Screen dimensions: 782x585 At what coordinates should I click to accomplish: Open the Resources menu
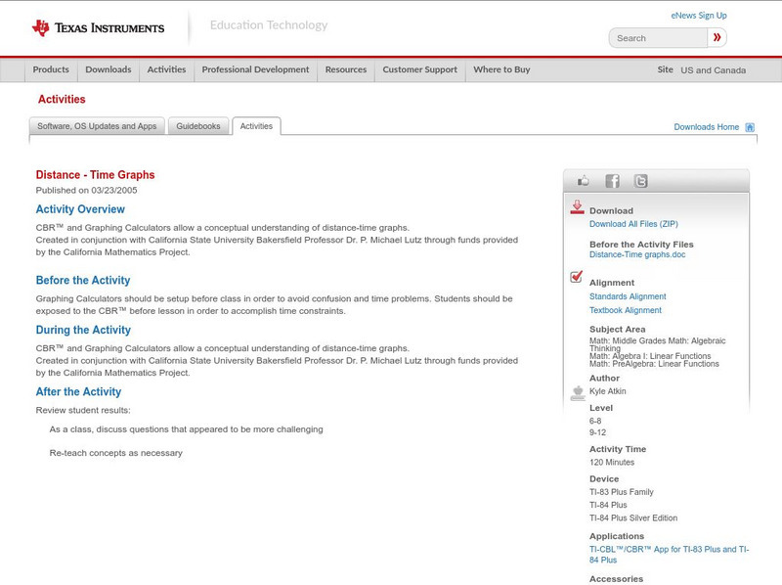click(346, 69)
